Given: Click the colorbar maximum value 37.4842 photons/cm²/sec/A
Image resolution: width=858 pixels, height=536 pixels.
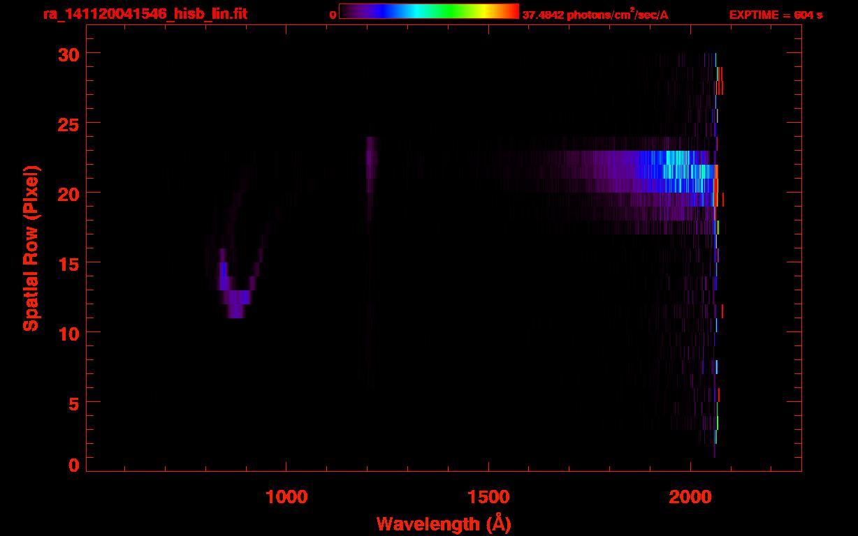Looking at the screenshot, I should (x=595, y=15).
